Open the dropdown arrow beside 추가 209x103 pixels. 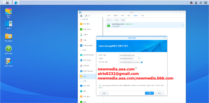112,20
